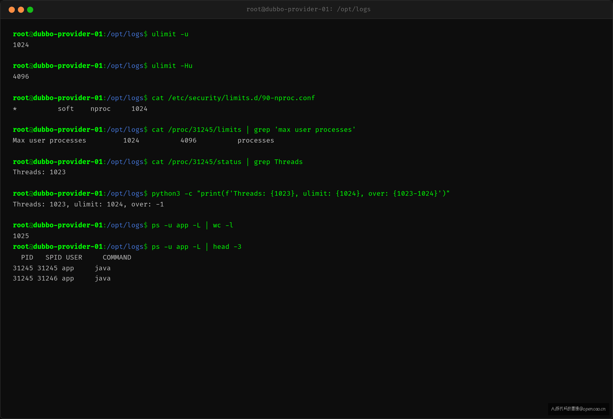Click the green maximize window button
Image resolution: width=613 pixels, height=419 pixels.
click(x=30, y=10)
